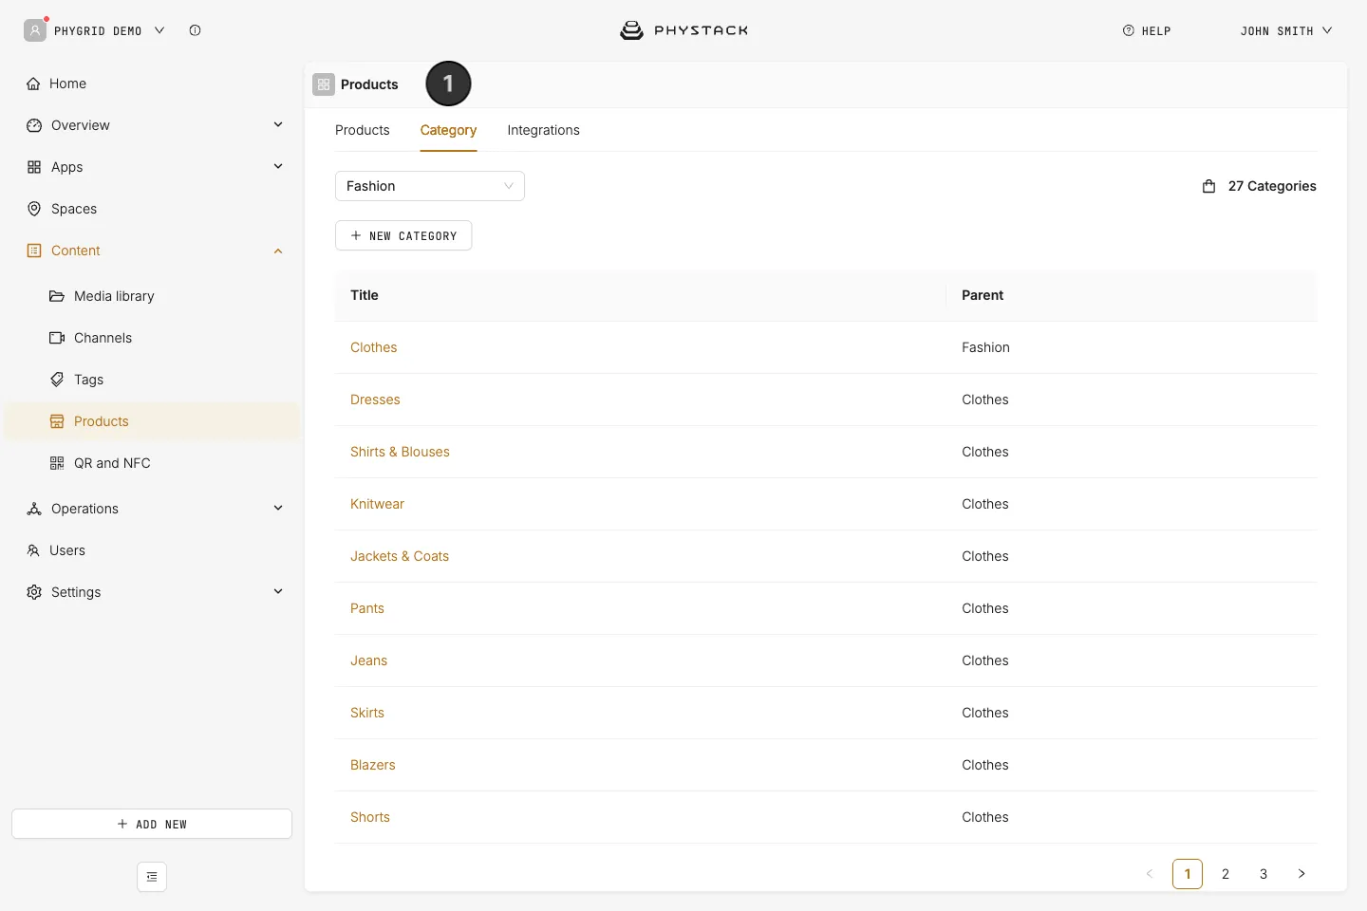Open the John Smith user menu

(x=1286, y=31)
